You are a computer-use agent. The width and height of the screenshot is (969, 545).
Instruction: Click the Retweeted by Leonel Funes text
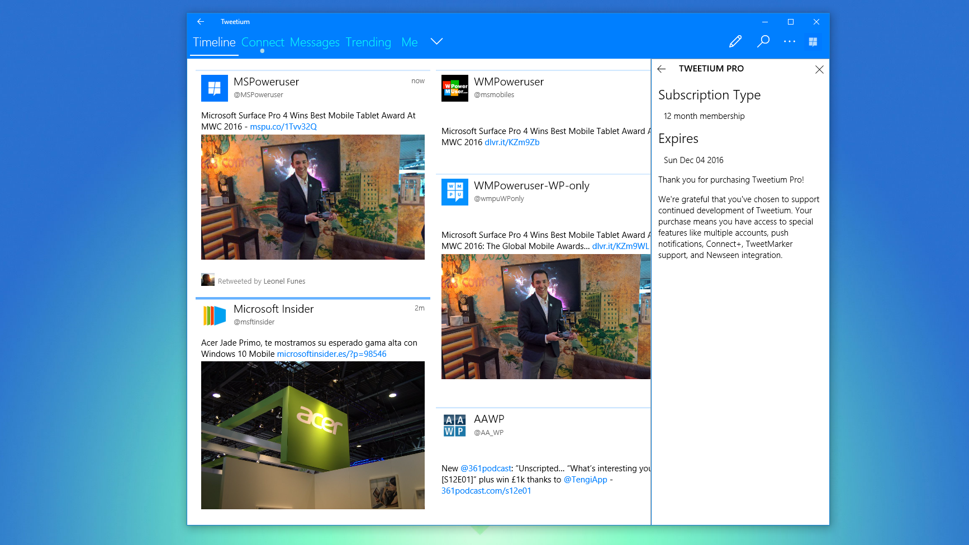pos(262,281)
